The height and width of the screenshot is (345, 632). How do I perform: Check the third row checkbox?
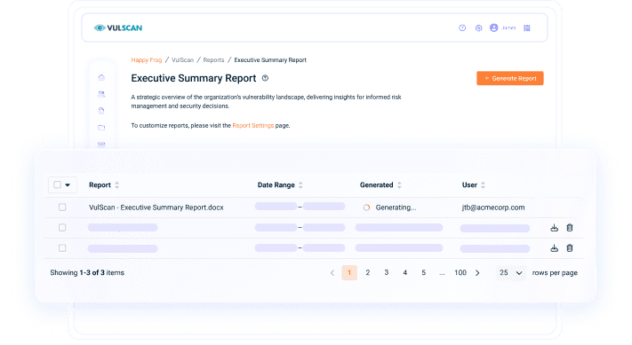click(62, 248)
